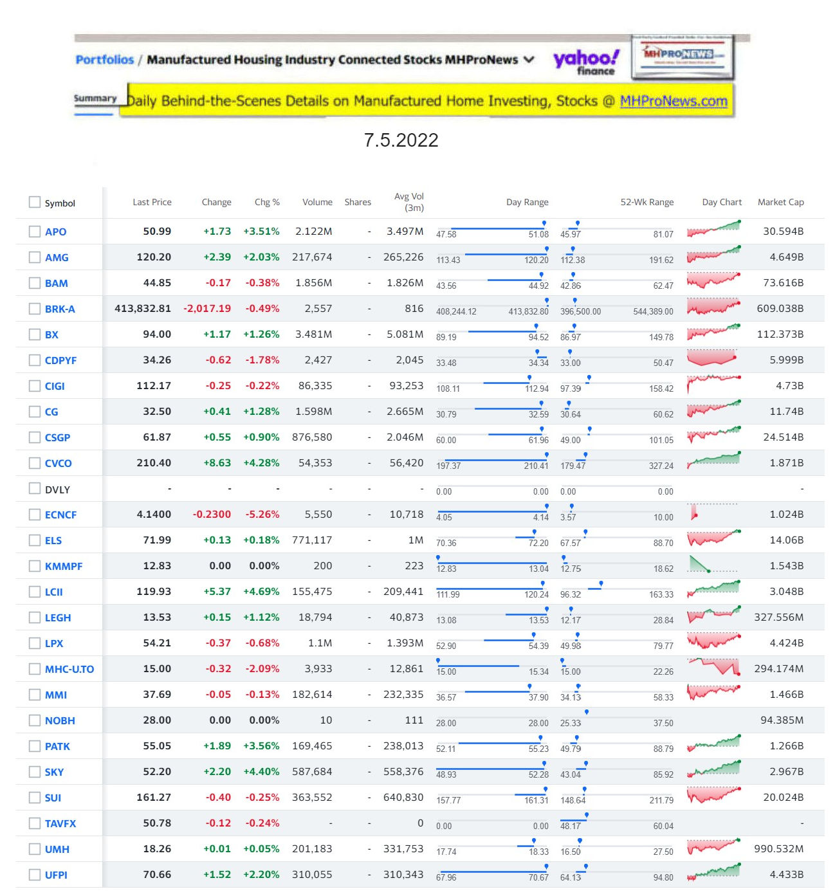Image resolution: width=835 pixels, height=896 pixels.
Task: Open the MHProNews.com link in banner
Action: [x=674, y=101]
